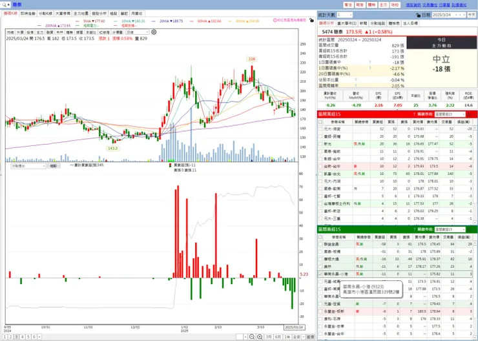This screenshot has height=341, width=478.
Task: Click the help icon for 1日籌碼集中
Action: (x=370, y=63)
